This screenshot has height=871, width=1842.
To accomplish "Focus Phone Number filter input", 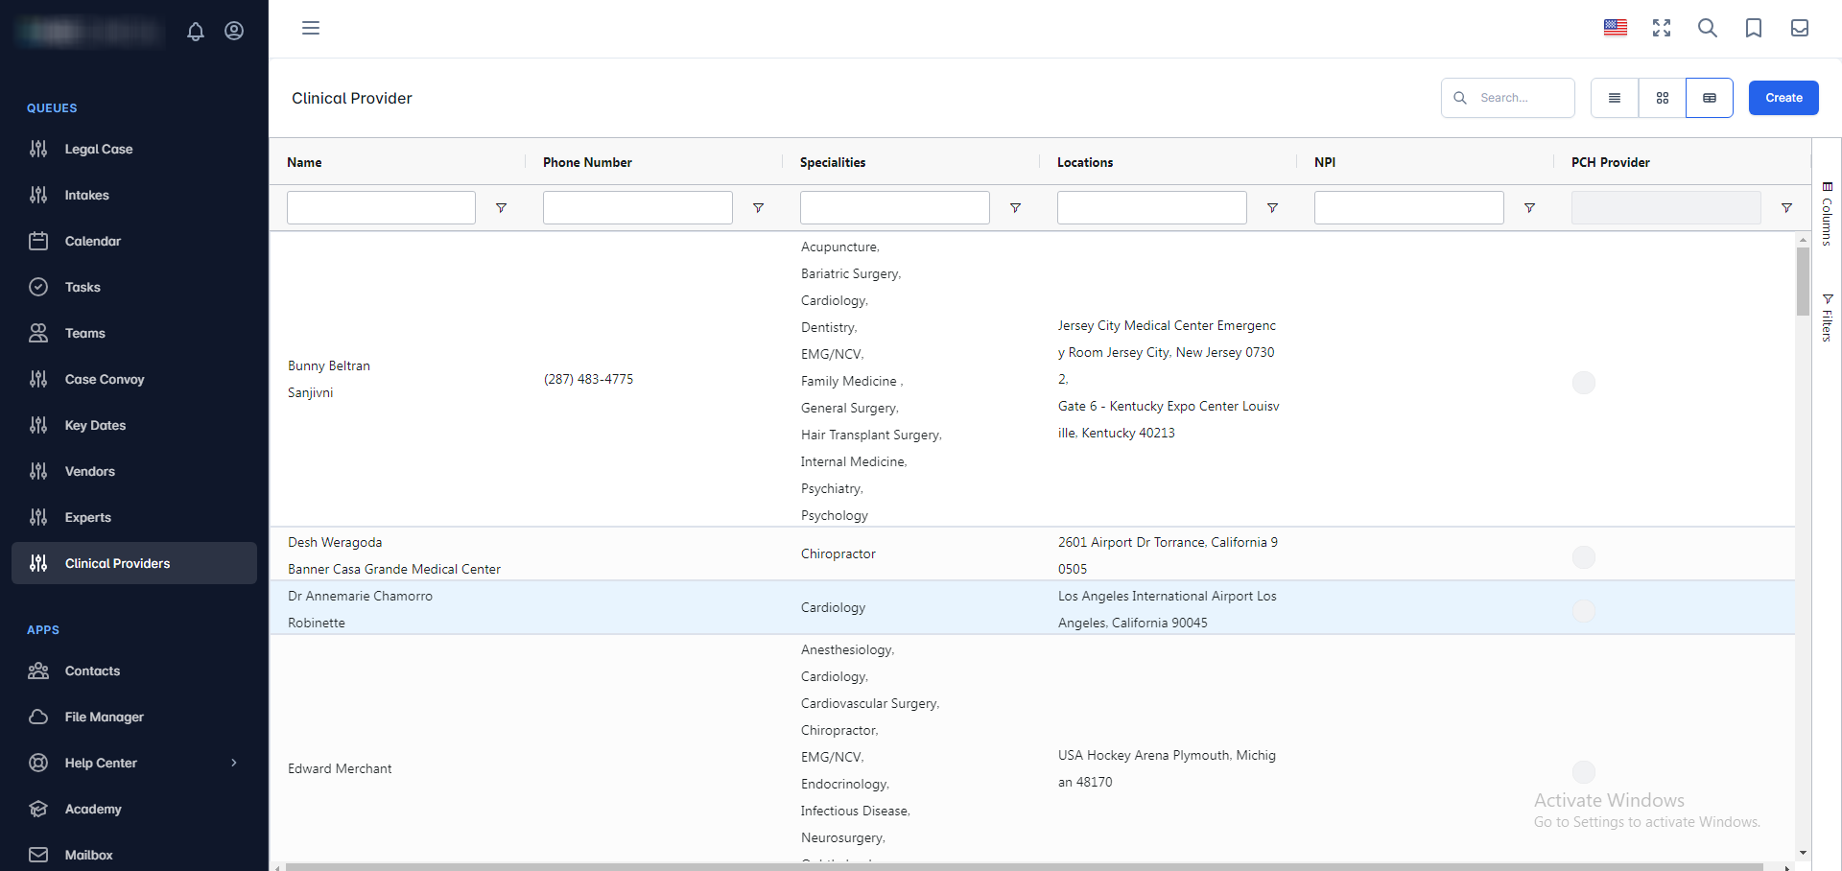I will [x=638, y=208].
